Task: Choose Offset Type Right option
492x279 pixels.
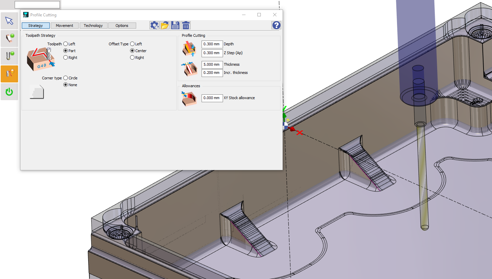Action: coord(132,58)
